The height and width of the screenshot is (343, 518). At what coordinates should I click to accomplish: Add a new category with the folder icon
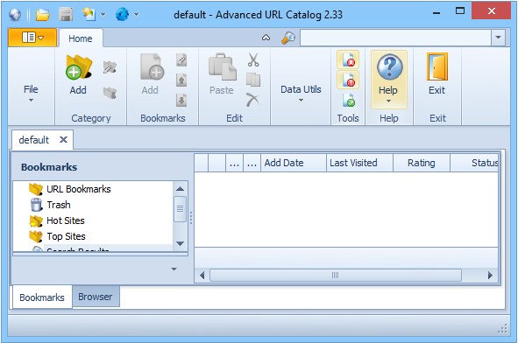(x=78, y=75)
